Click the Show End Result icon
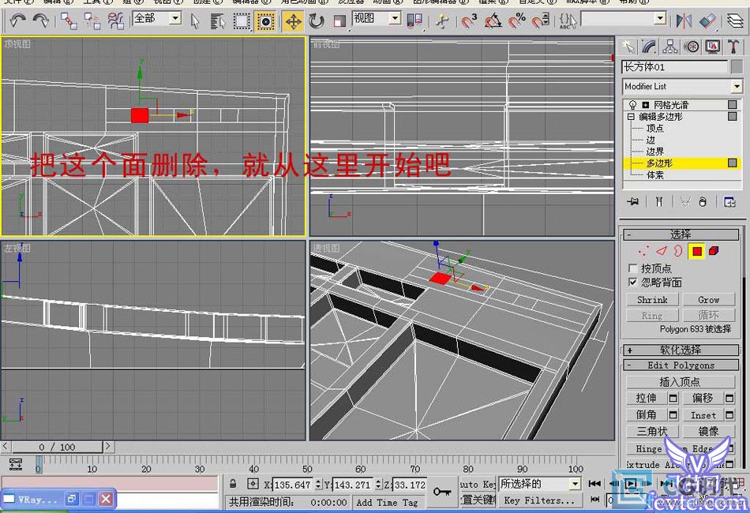Image resolution: width=750 pixels, height=513 pixels. (x=659, y=202)
